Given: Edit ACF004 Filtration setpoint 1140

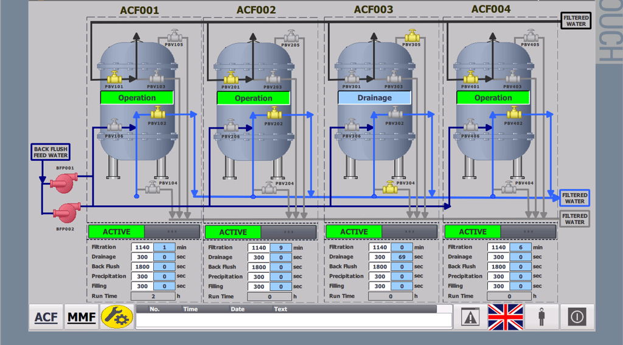Looking at the screenshot, I should pyautogui.click(x=498, y=247).
